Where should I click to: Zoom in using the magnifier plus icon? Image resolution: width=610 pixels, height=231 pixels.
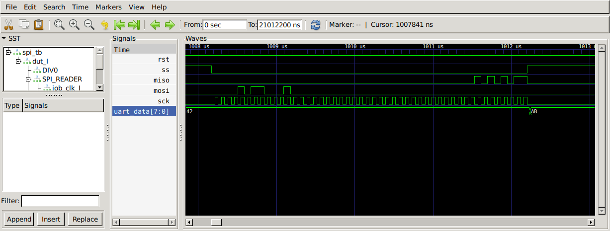[x=74, y=24]
